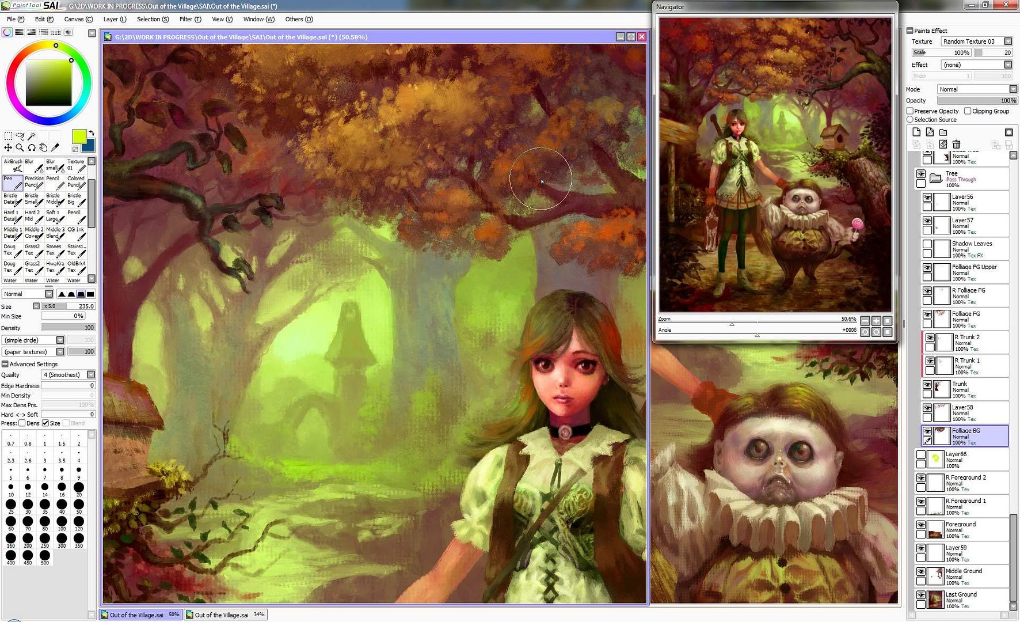
Task: Click Navigator zoom in plus button
Action: (876, 321)
